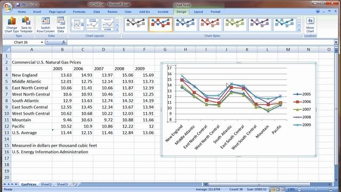The width and height of the screenshot is (341, 192).
Task: Select column A header
Action: 31,50
